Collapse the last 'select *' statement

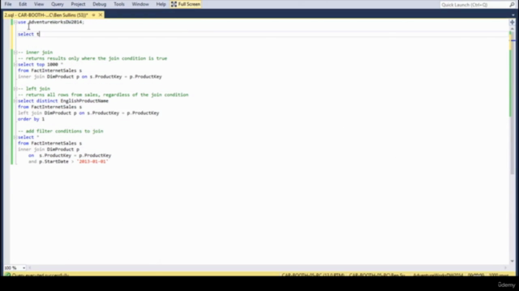click(x=15, y=137)
